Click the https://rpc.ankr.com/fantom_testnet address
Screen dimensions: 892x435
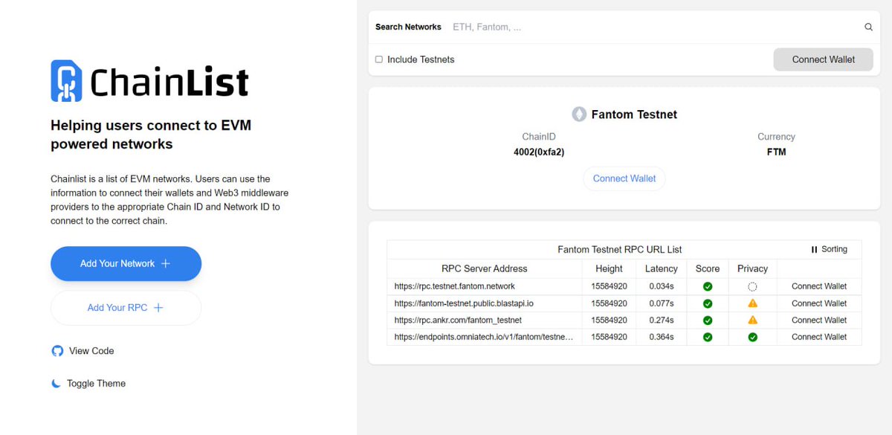coord(458,320)
